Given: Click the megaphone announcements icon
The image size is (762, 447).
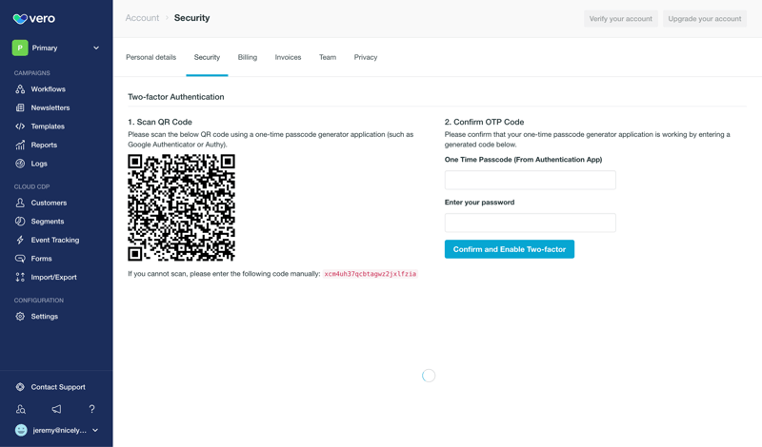Looking at the screenshot, I should 56,409.
